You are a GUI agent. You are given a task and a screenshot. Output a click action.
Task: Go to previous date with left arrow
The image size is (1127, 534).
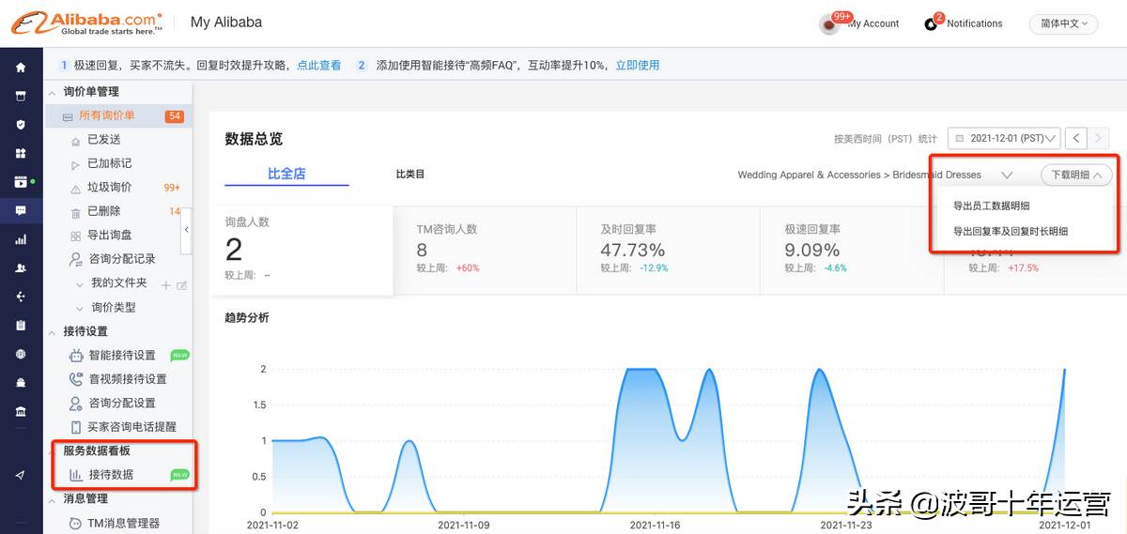(x=1076, y=138)
